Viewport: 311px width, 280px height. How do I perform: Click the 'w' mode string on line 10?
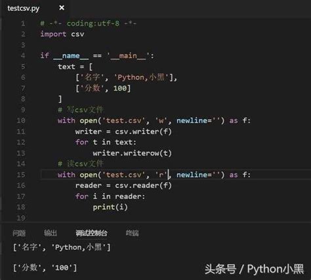tap(161, 120)
